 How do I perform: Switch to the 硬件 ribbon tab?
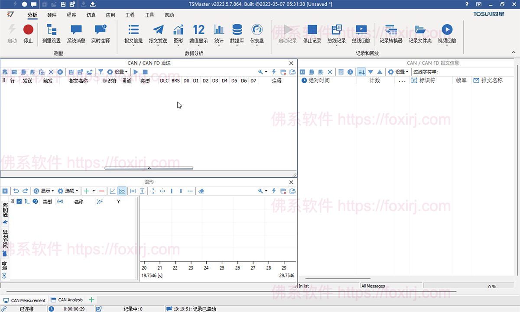click(x=52, y=15)
